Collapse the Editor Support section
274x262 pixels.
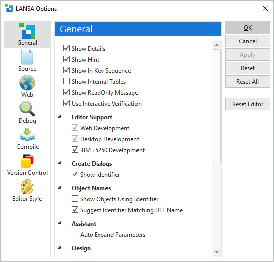pyautogui.click(x=60, y=117)
